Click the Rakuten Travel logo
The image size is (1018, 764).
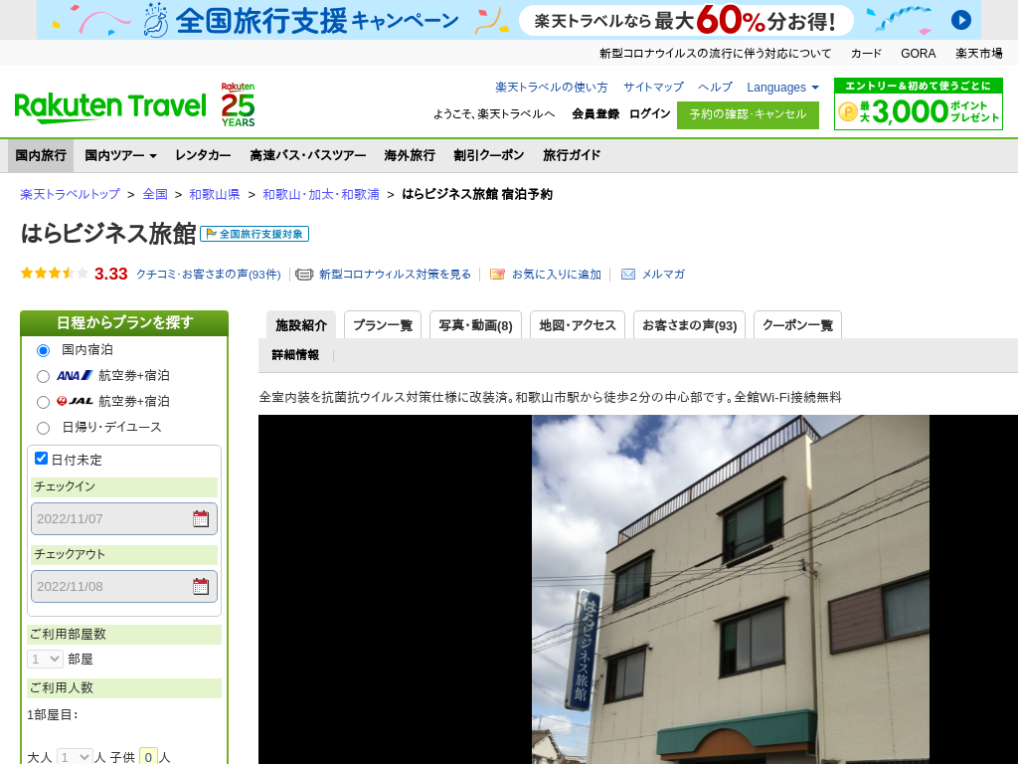(110, 107)
